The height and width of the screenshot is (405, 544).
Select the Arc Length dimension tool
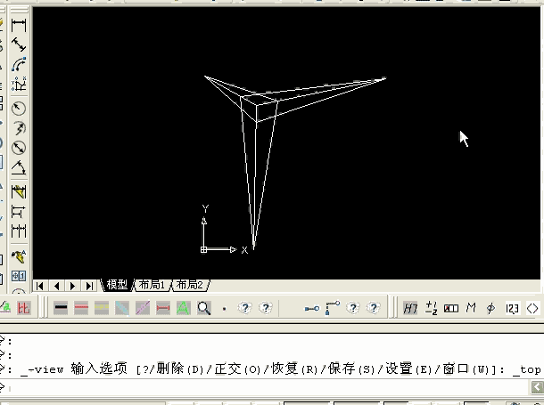click(x=19, y=64)
